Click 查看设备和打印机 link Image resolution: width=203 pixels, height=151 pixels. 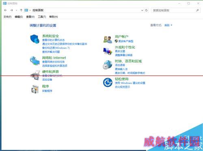(x=52, y=76)
